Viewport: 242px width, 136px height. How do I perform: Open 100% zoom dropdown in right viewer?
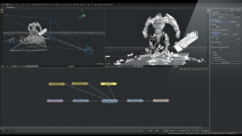pyautogui.click(x=112, y=66)
